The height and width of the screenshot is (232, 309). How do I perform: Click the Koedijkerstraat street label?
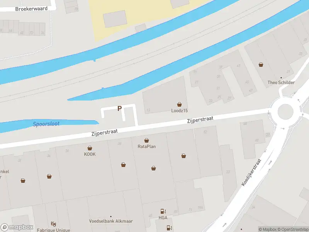pos(251,172)
